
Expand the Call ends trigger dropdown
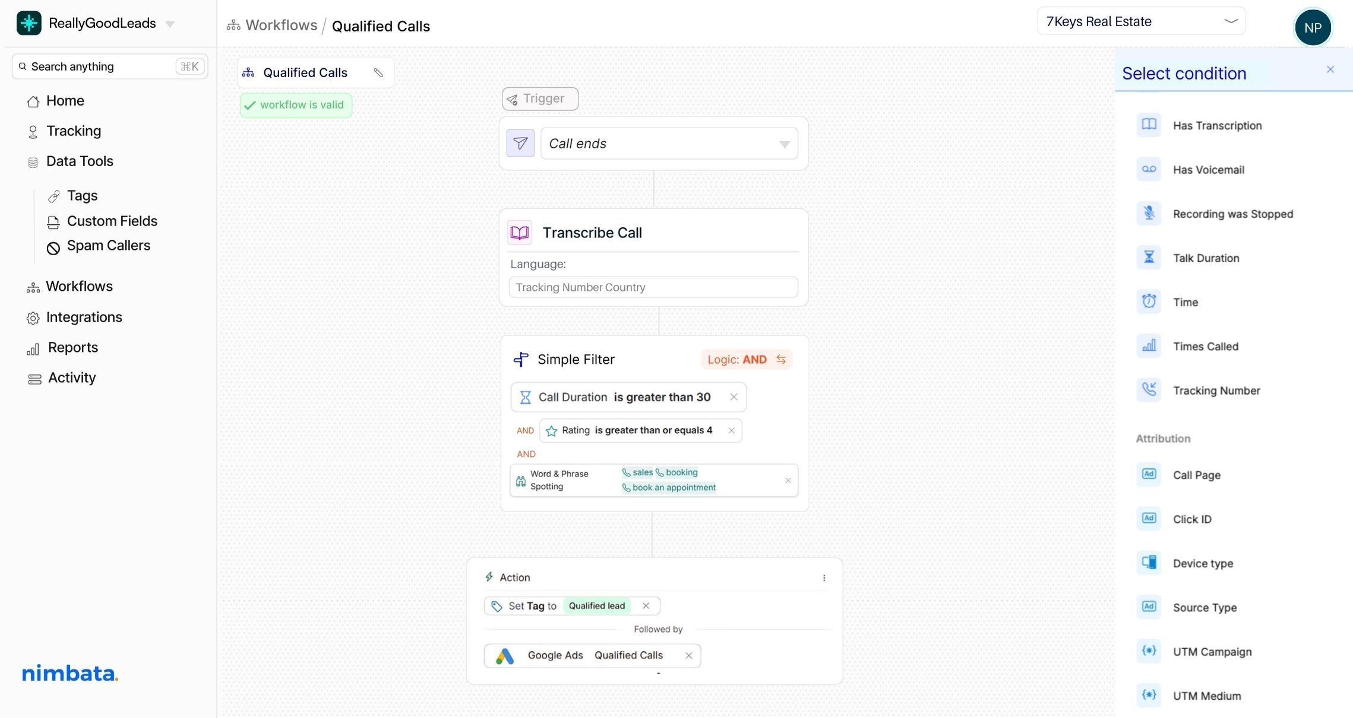coord(784,144)
